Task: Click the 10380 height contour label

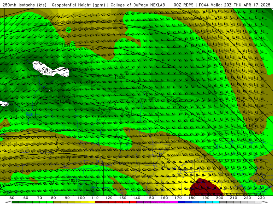Action: point(65,101)
